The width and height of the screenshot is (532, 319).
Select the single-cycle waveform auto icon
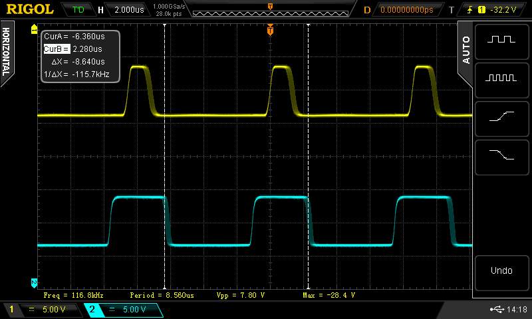pyautogui.click(x=501, y=39)
